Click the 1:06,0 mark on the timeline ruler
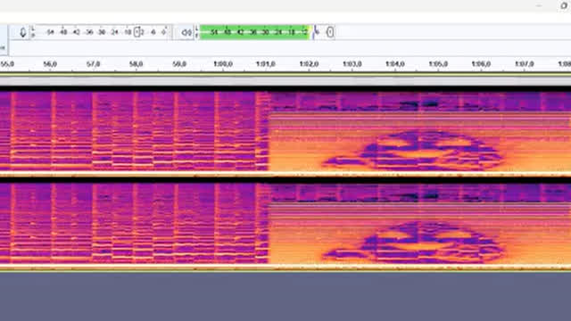Screen dimensions: 571x321 (x=481, y=64)
